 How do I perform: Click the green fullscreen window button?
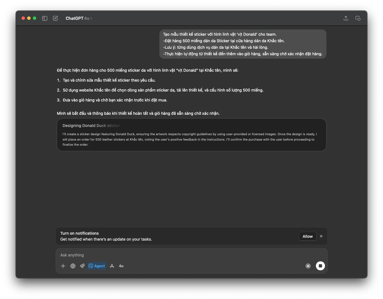tap(35, 18)
